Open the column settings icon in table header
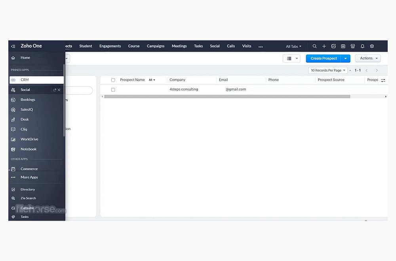Viewport: 396px width, 261px height. [x=383, y=80]
